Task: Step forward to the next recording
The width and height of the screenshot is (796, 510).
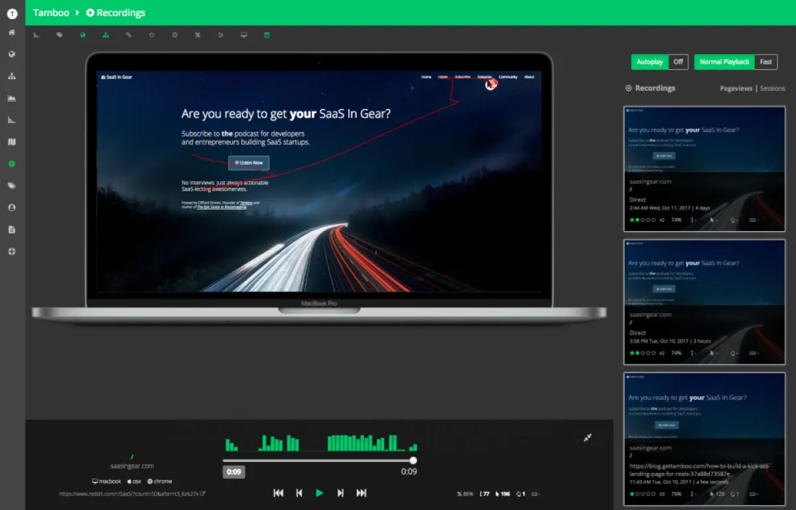Action: (x=340, y=493)
